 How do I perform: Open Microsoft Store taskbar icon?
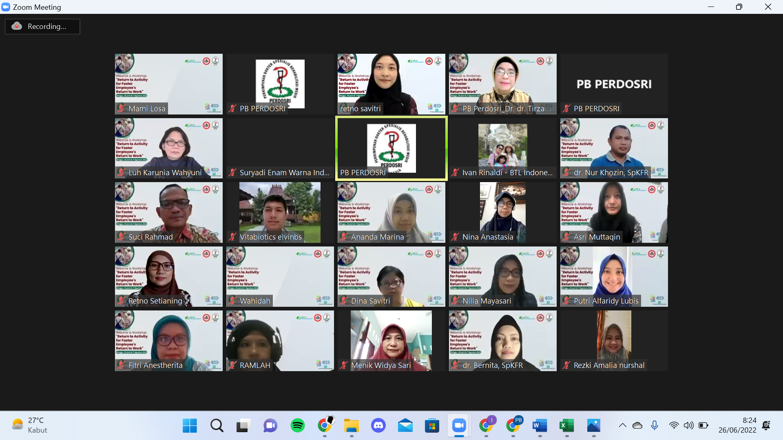coord(432,426)
